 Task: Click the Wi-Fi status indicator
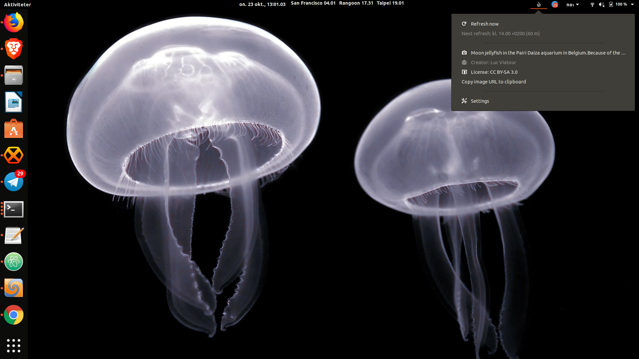coord(592,4)
